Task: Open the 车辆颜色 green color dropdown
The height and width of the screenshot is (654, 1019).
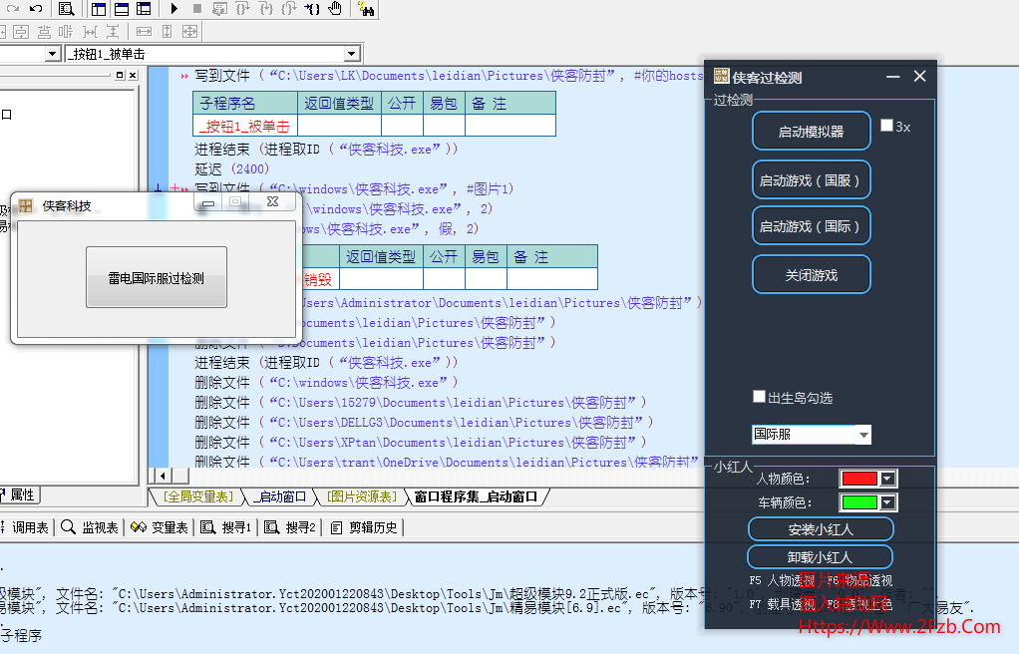Action: coord(886,502)
